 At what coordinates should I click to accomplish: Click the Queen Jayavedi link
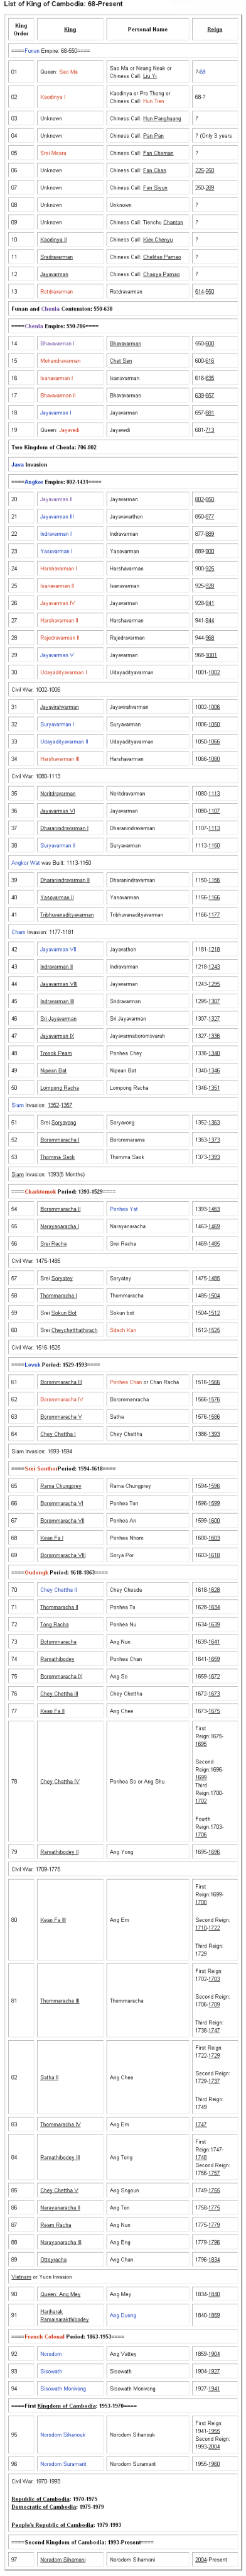[70, 430]
